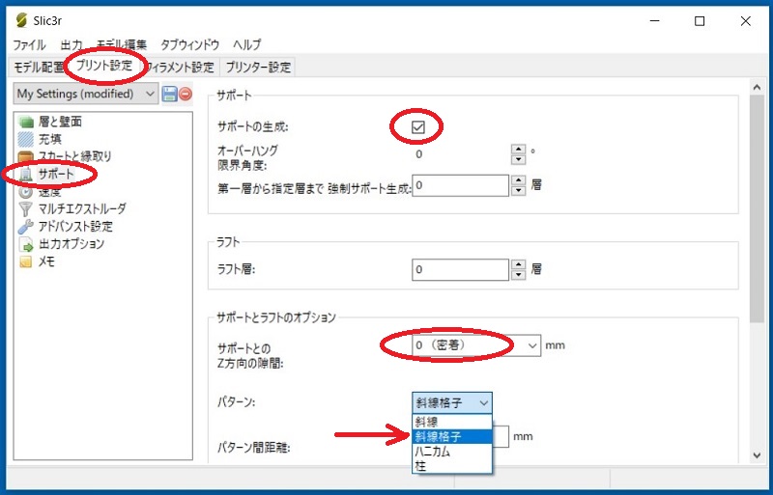Choose 柱 from the pattern list
The width and height of the screenshot is (773, 495).
[x=451, y=465]
